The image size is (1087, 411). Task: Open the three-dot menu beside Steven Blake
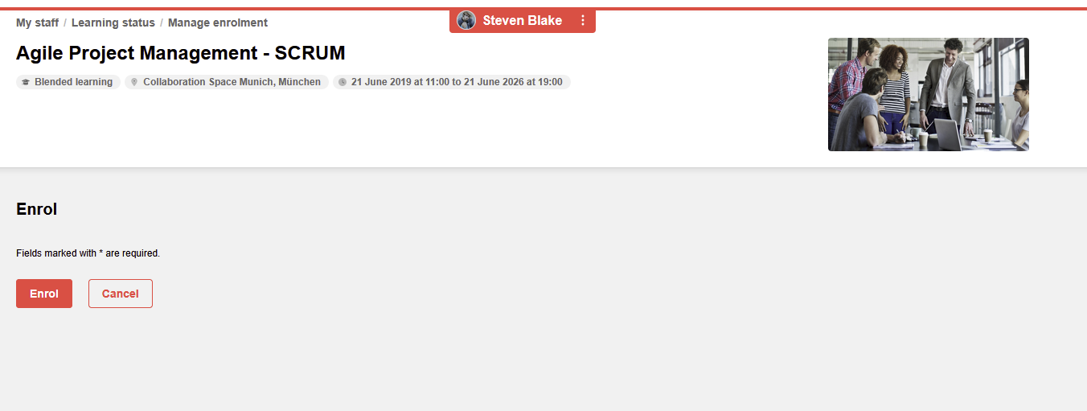point(583,20)
